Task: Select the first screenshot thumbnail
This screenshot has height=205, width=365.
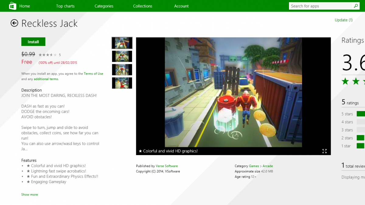Action: tap(122, 43)
